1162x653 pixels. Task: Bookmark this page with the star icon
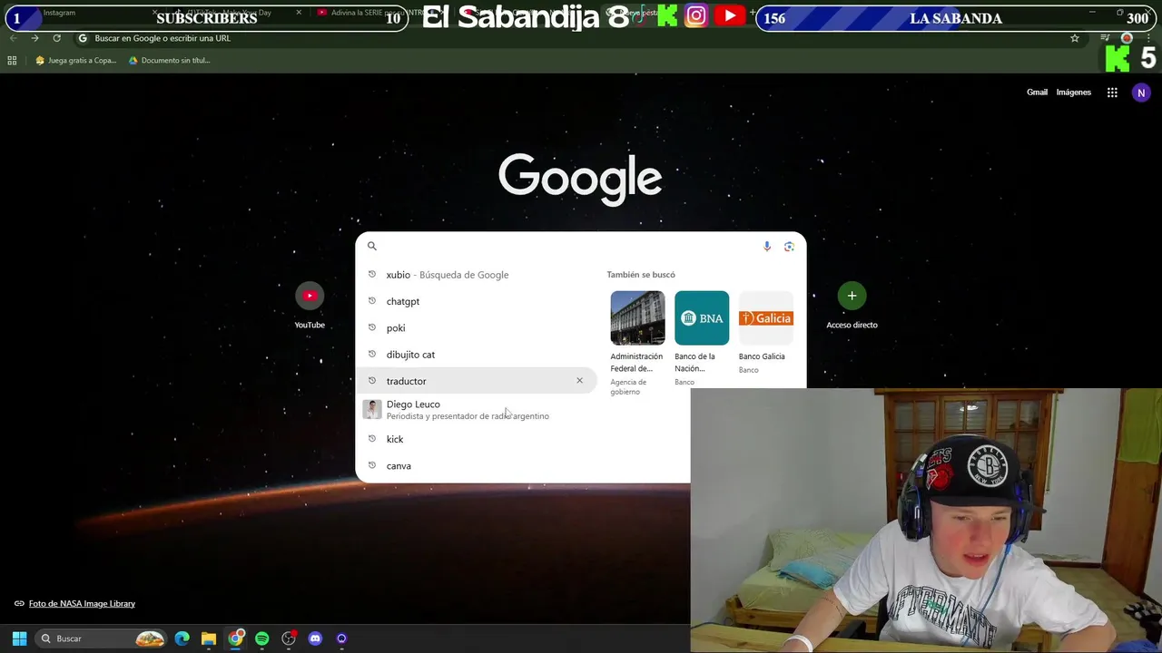(x=1075, y=38)
